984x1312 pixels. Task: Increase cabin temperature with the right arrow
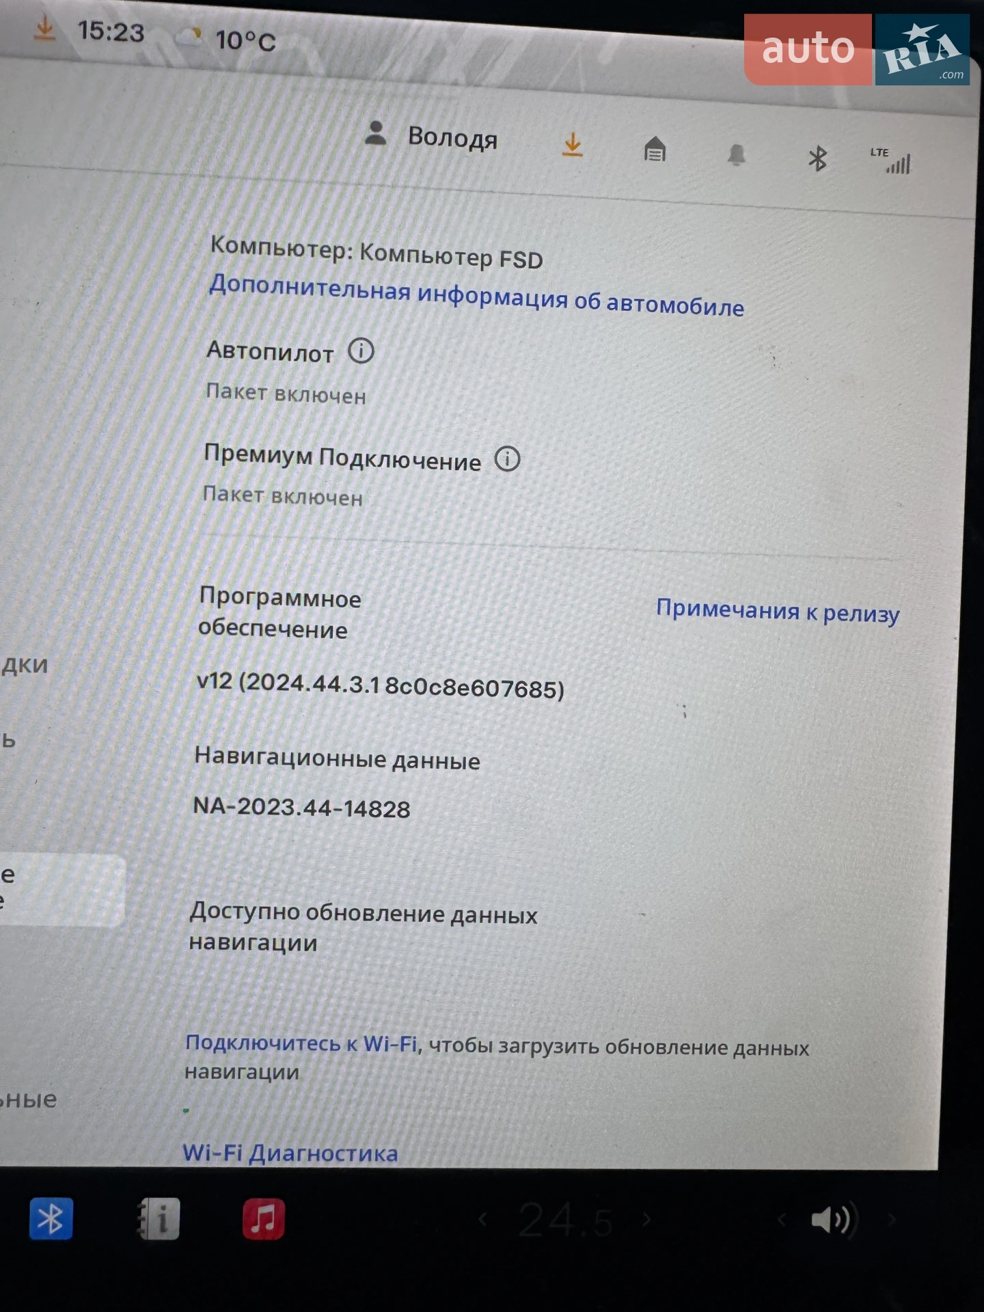[646, 1219]
